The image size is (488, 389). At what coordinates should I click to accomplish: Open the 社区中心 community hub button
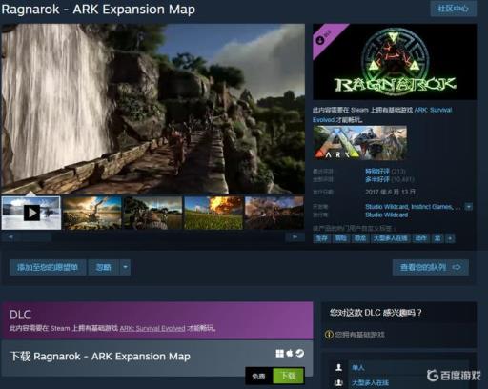454,9
